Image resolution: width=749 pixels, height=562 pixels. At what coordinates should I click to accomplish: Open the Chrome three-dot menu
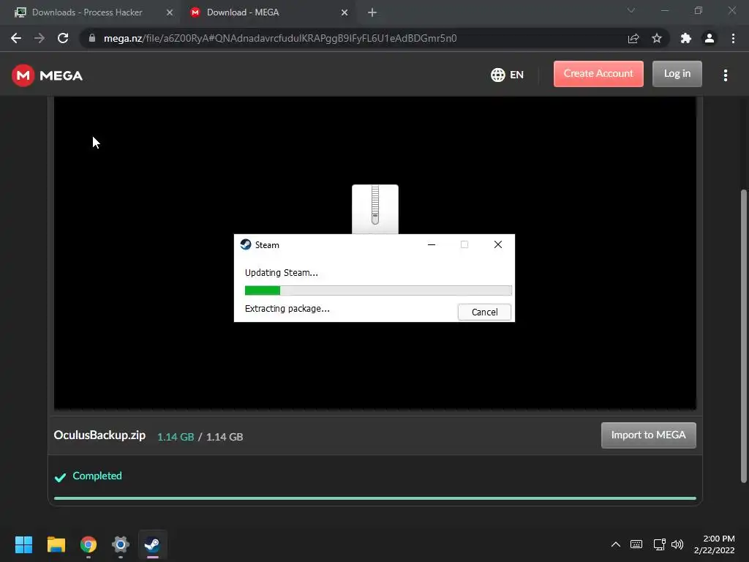point(733,38)
